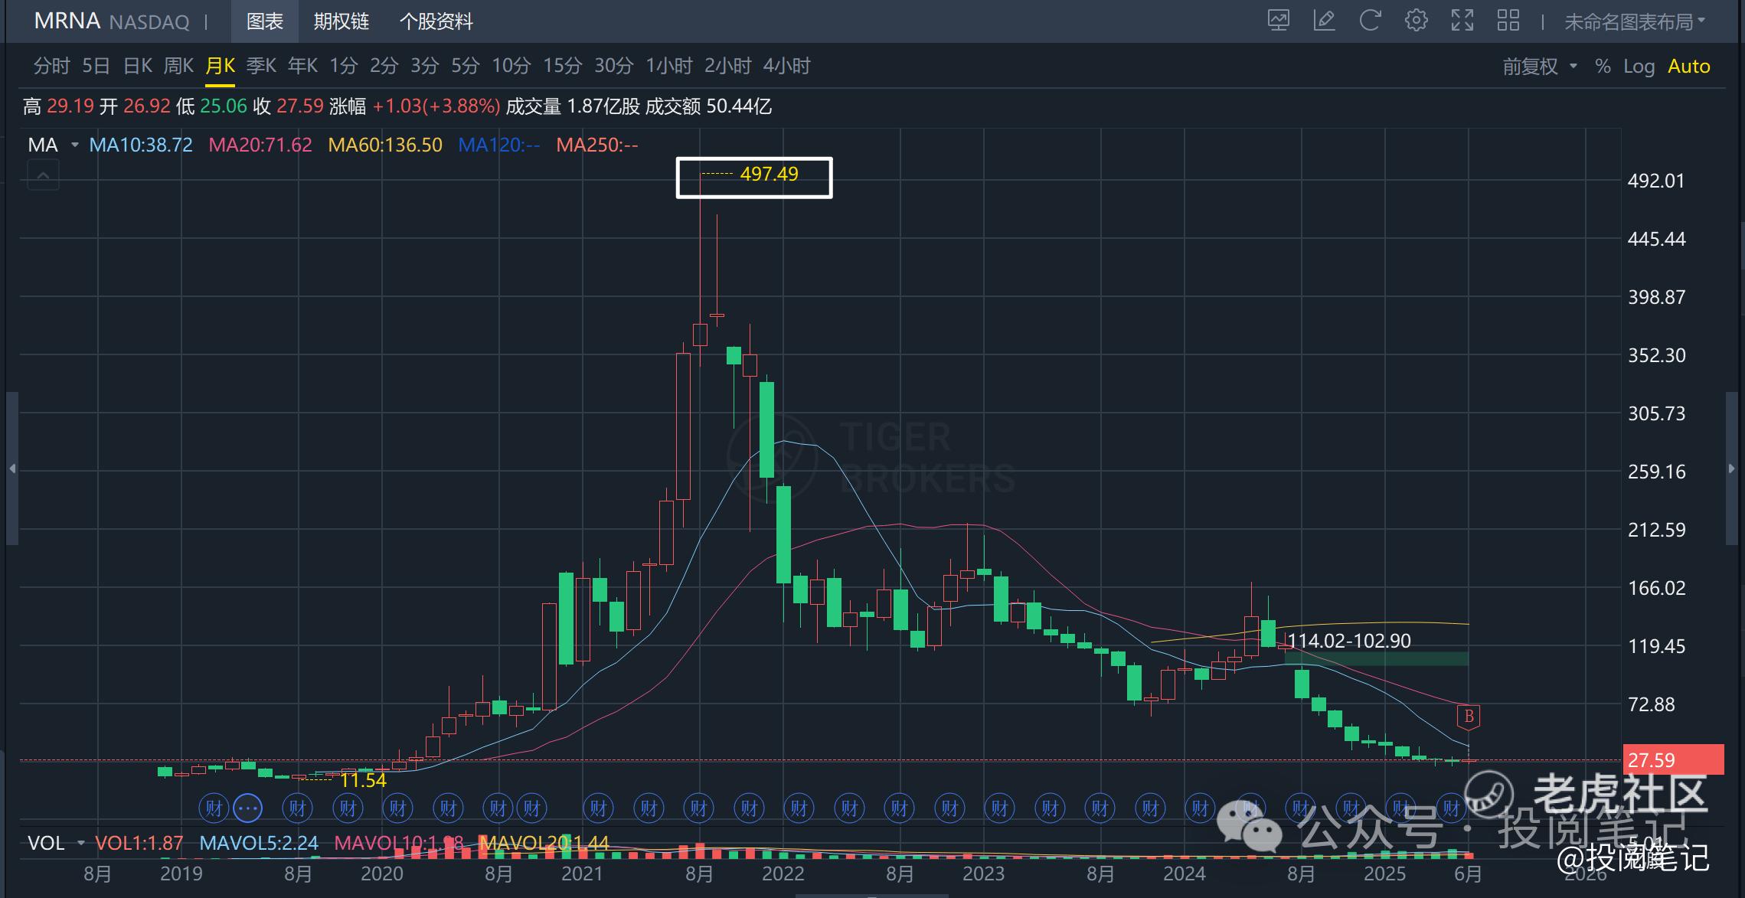This screenshot has height=898, width=1745.
Task: Expand the right side panel arrow
Action: [1732, 469]
